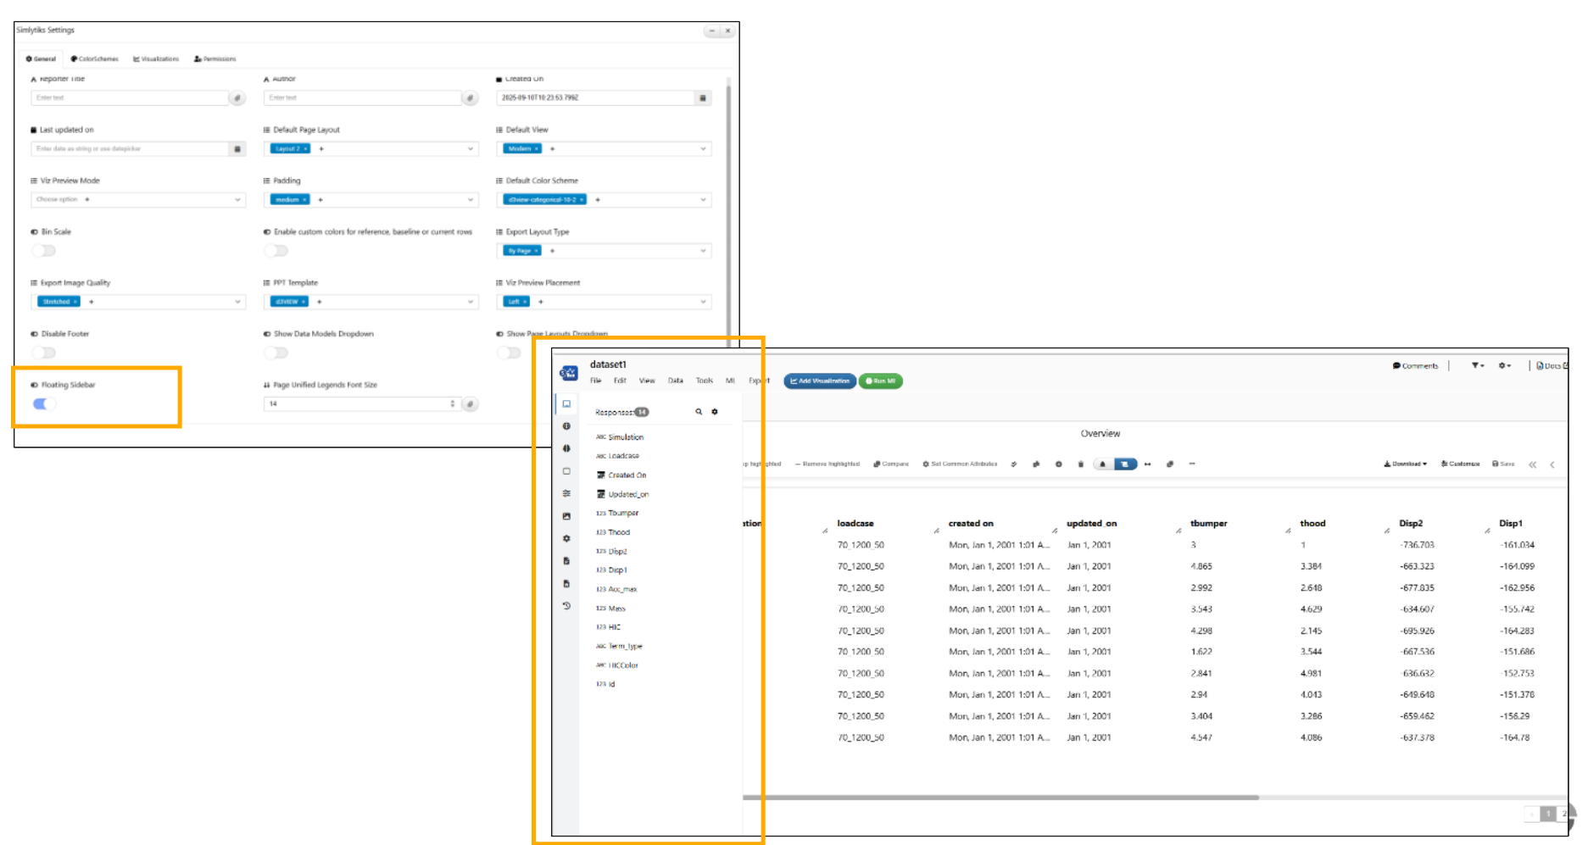Click the trash delete icon in table toolbar
Screen dimensions: 1588x845
click(1080, 464)
